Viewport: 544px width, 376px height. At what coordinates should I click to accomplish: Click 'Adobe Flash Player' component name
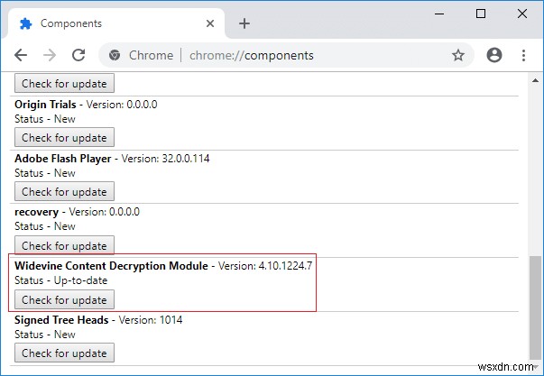[x=63, y=159]
